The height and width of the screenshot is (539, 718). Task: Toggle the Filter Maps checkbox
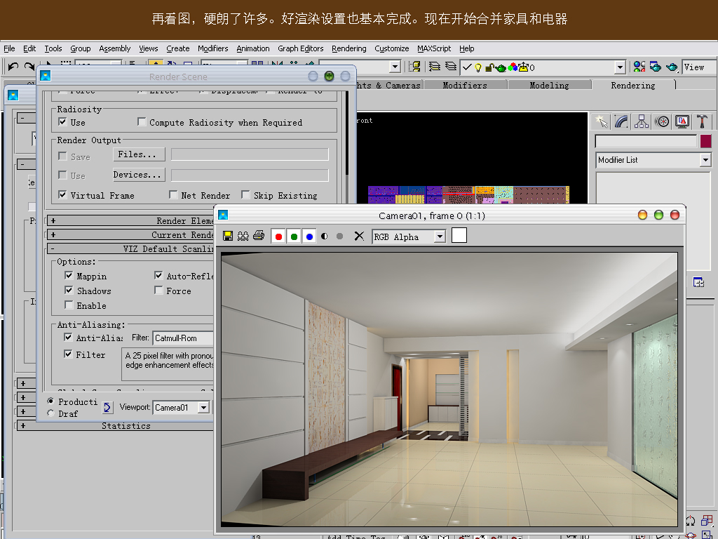point(68,354)
